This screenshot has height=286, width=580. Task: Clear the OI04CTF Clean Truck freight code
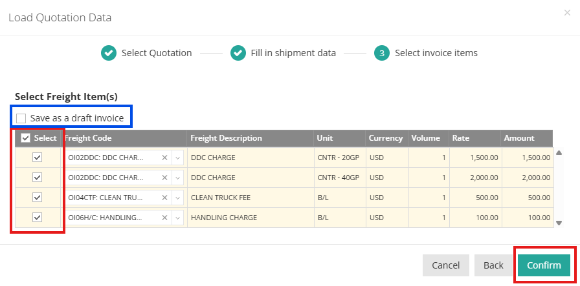164,198
